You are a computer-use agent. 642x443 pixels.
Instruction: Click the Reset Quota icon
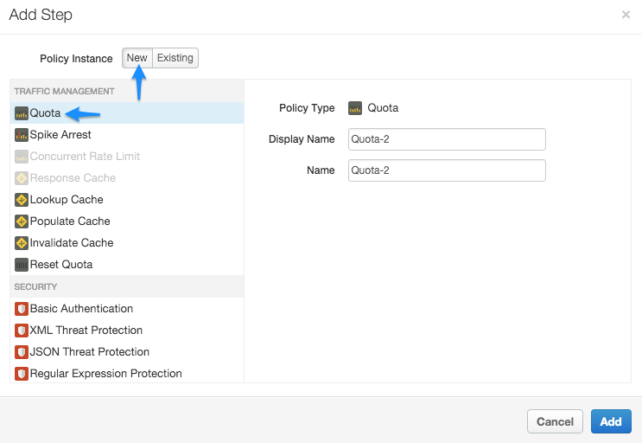22,265
